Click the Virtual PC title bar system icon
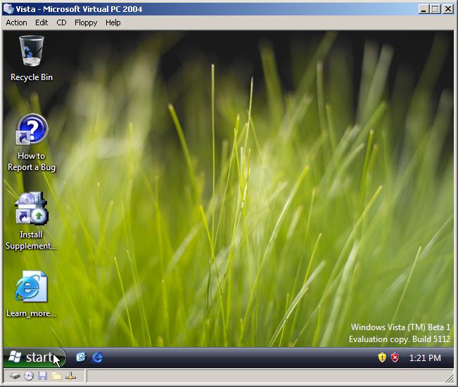The image size is (458, 387). tap(8, 8)
